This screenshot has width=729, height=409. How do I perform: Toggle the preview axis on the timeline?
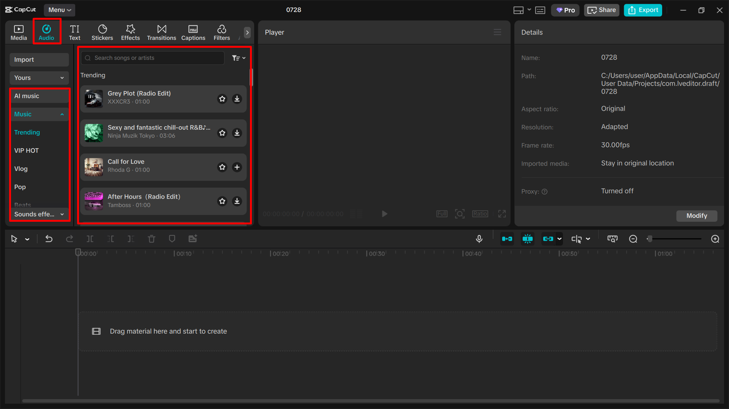[x=576, y=239]
